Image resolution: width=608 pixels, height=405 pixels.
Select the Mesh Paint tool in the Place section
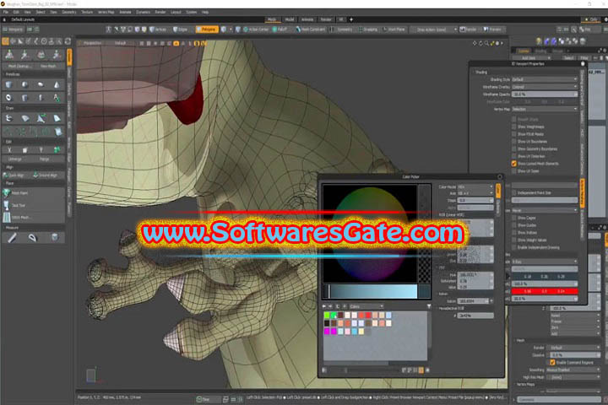34,193
